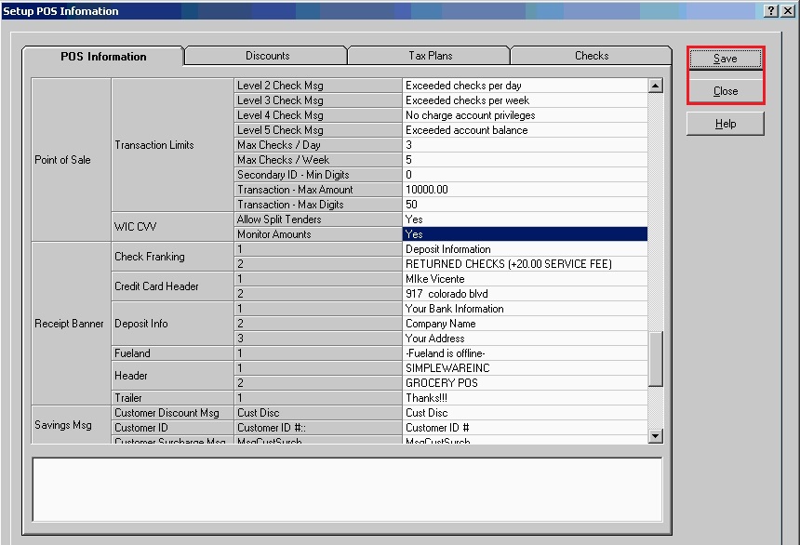800x545 pixels.
Task: Click Credit Card Header 'MIke Vicente' value
Action: pyautogui.click(x=525, y=279)
